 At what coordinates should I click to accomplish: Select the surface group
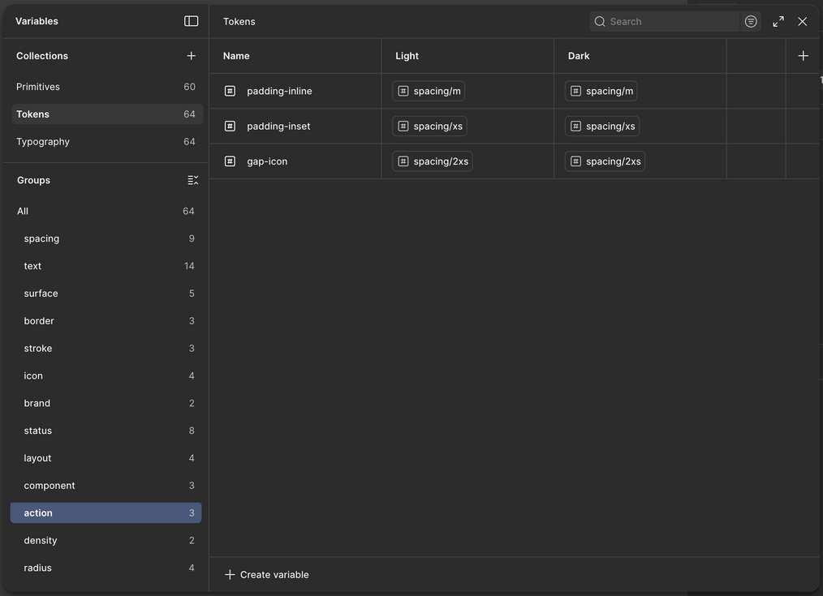tap(41, 294)
